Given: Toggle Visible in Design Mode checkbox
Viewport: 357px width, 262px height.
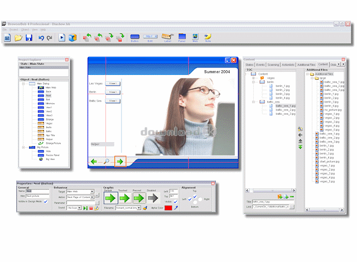Looking at the screenshot, I should [46, 201].
